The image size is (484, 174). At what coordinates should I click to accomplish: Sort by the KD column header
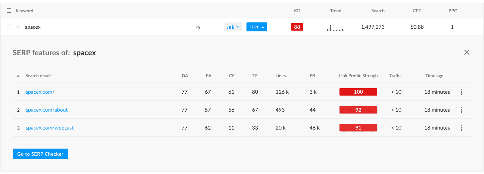(297, 11)
